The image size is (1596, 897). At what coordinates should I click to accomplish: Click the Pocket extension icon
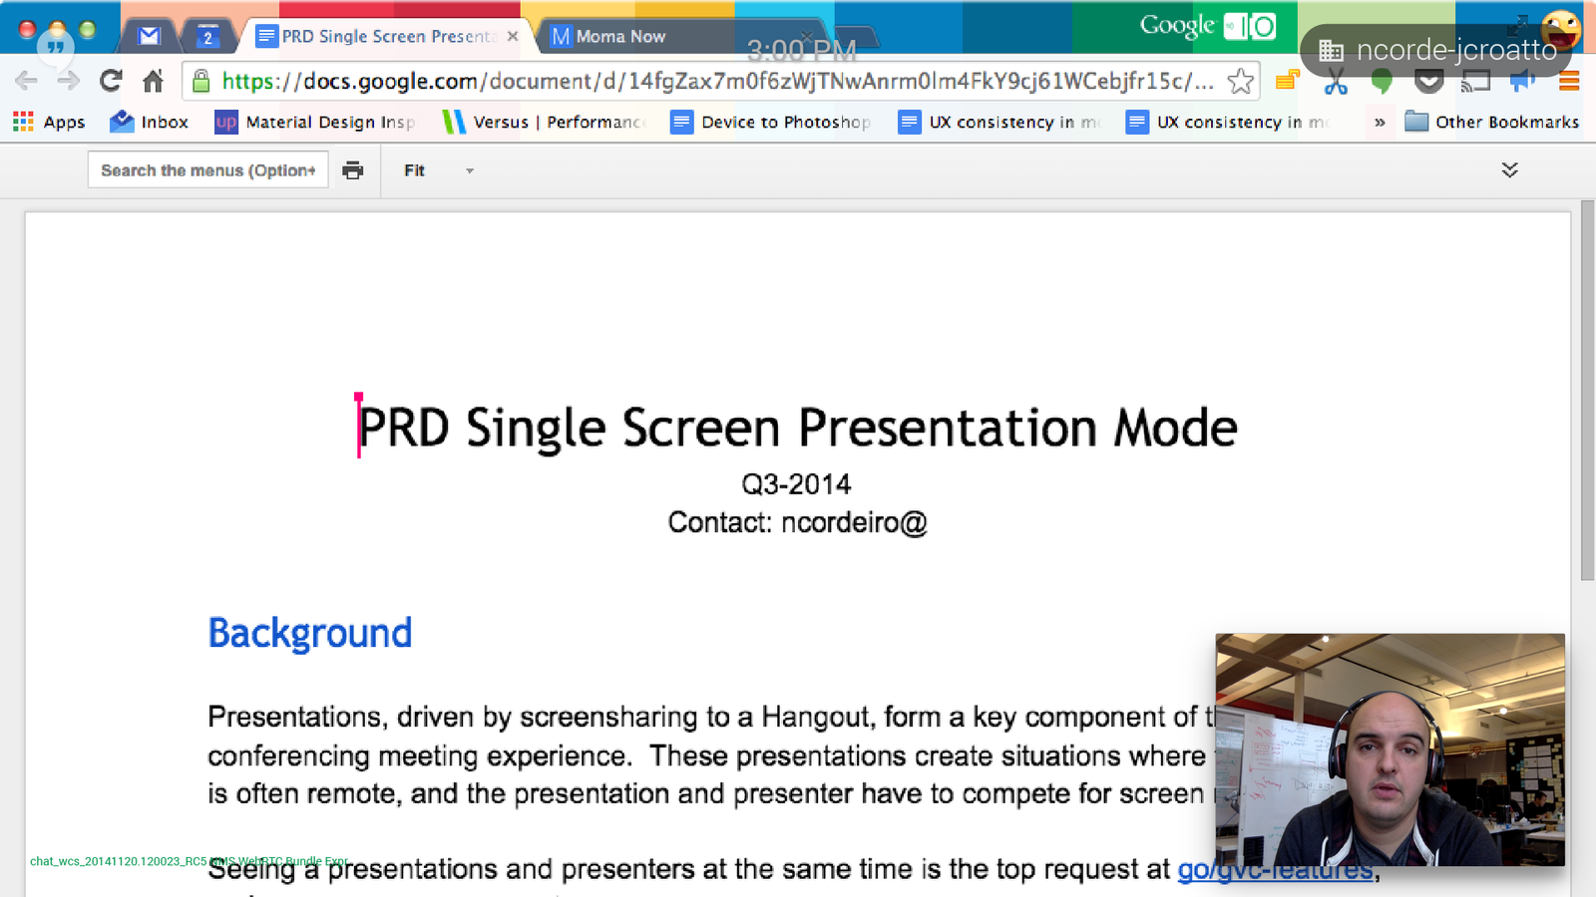click(1428, 82)
